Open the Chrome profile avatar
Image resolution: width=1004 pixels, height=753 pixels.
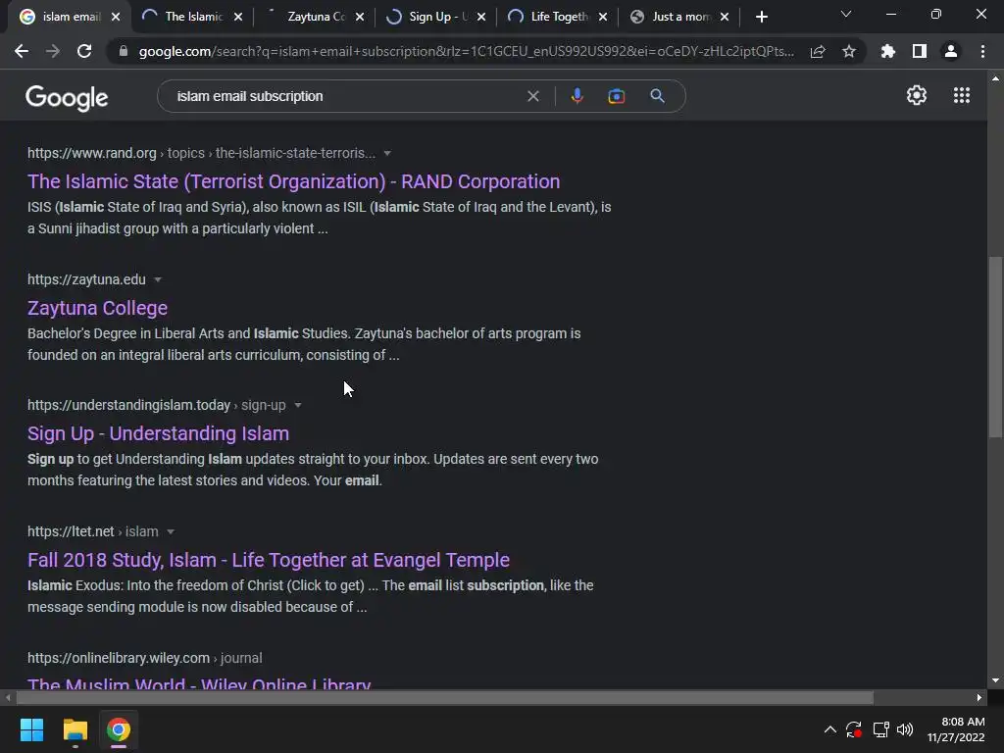pyautogui.click(x=951, y=51)
